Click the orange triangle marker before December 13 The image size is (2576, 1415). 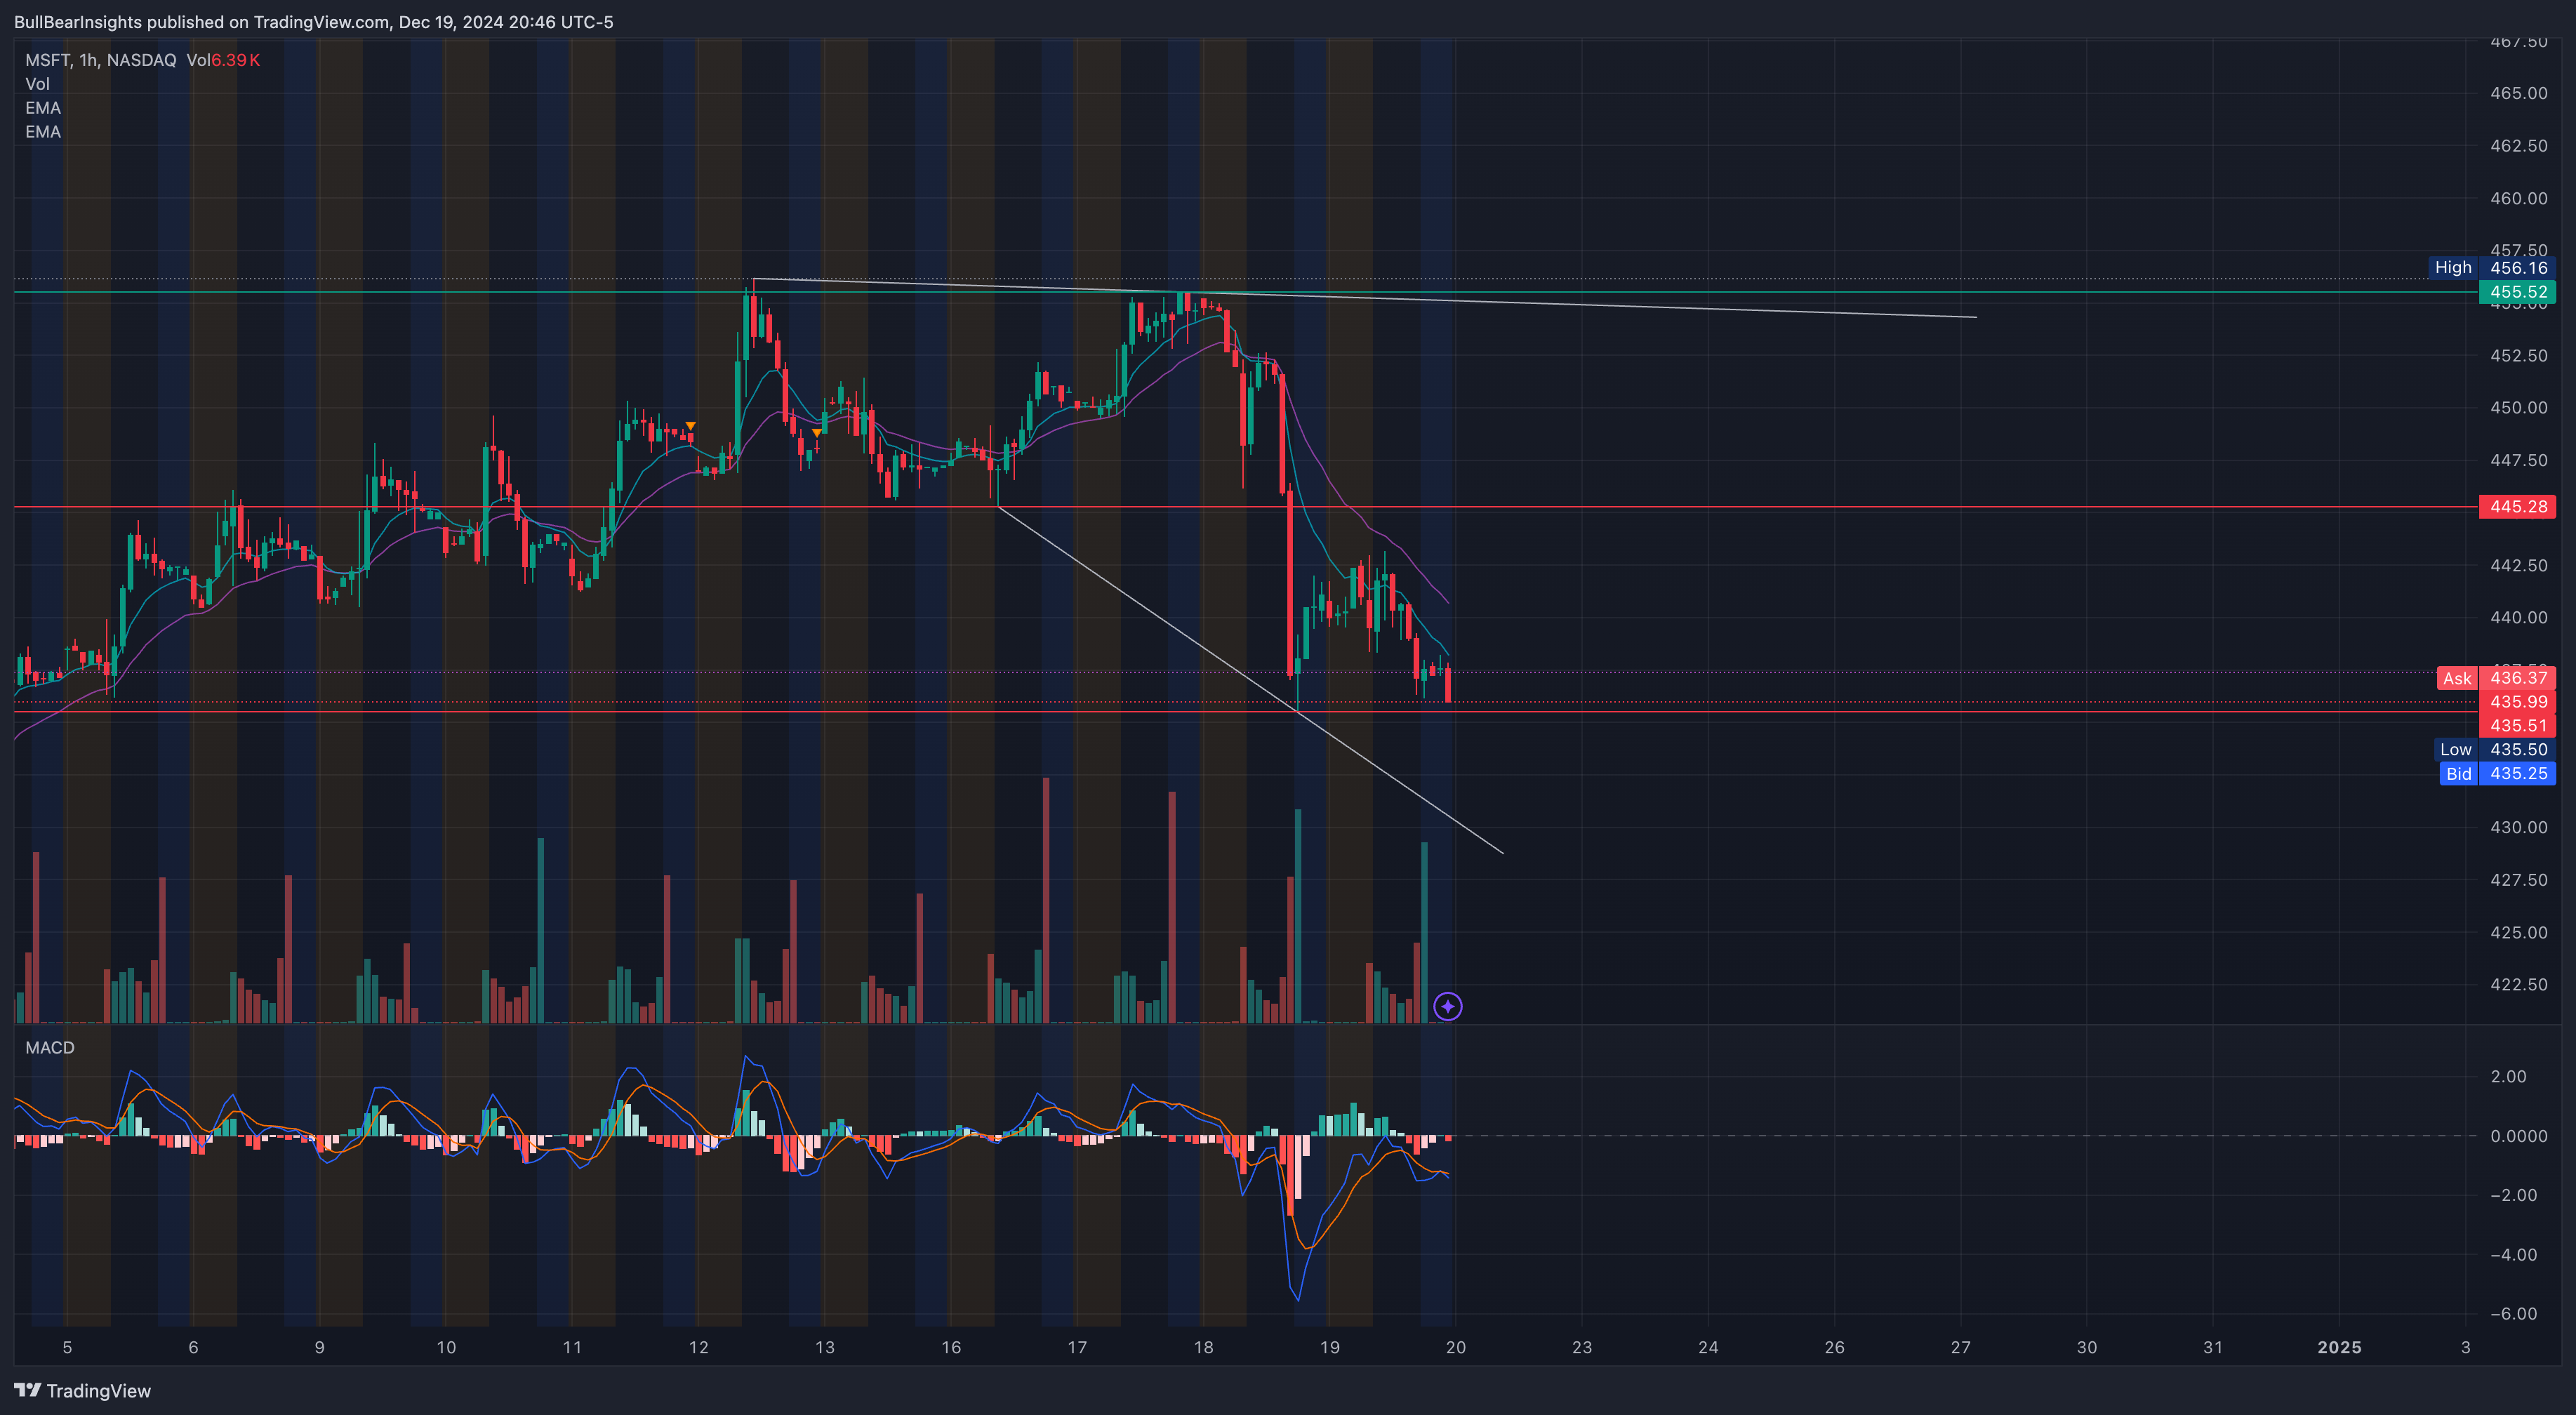(x=817, y=433)
